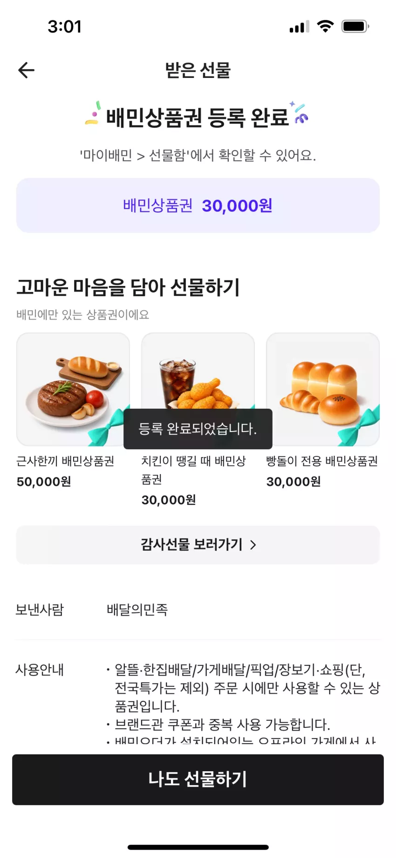Open the bread gift card thumbnail
The height and width of the screenshot is (858, 396).
click(323, 389)
